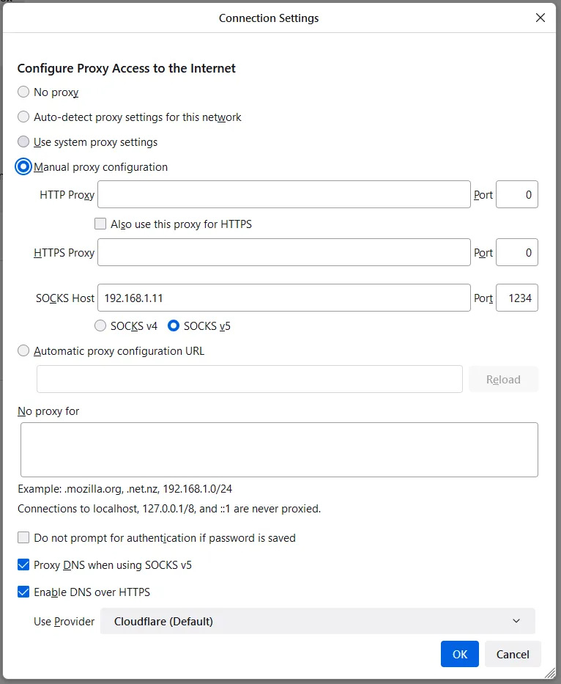Enable Also use this proxy for HTTPS
The width and height of the screenshot is (561, 684).
100,224
